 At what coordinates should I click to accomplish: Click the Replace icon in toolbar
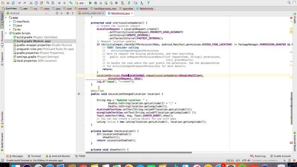point(53,3)
